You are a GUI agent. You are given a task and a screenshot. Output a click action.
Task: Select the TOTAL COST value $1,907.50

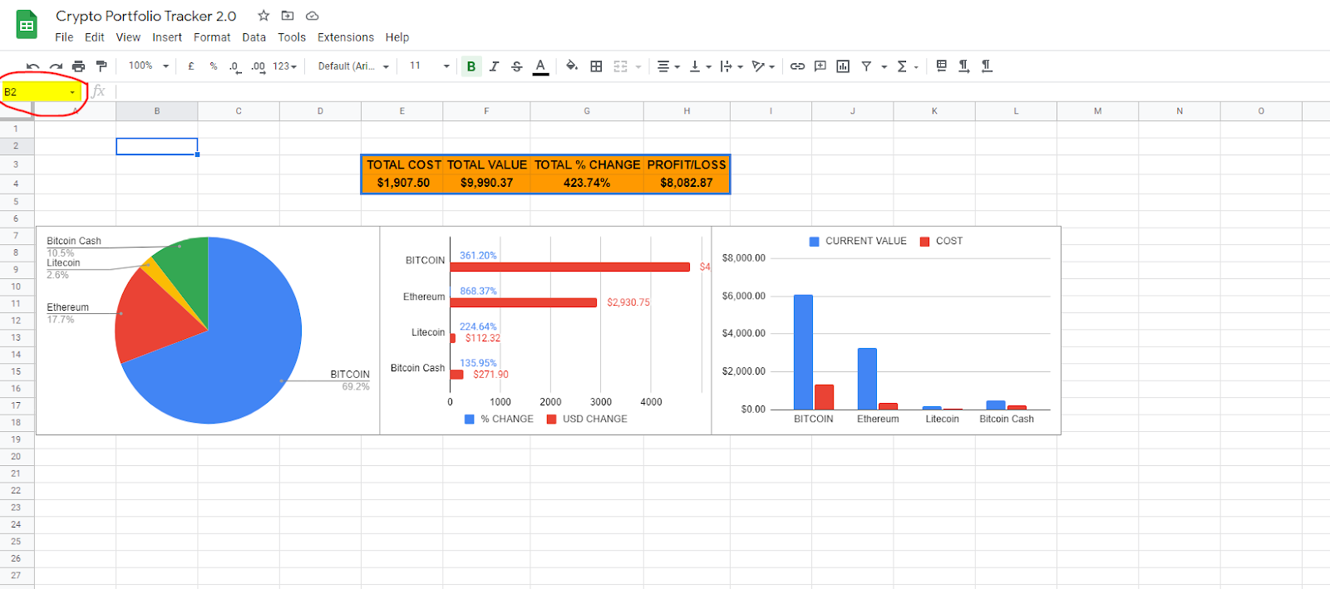[403, 183]
